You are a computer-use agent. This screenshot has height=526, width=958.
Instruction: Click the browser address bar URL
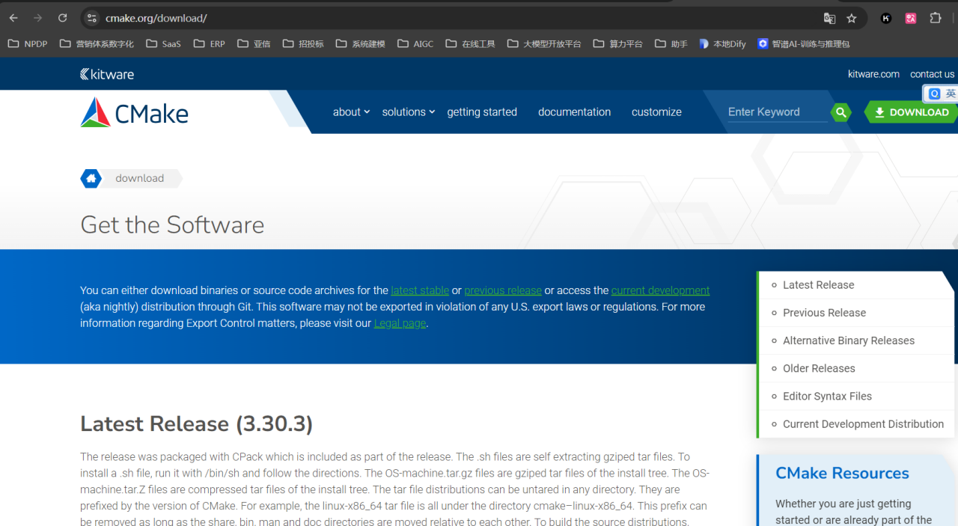(x=156, y=18)
